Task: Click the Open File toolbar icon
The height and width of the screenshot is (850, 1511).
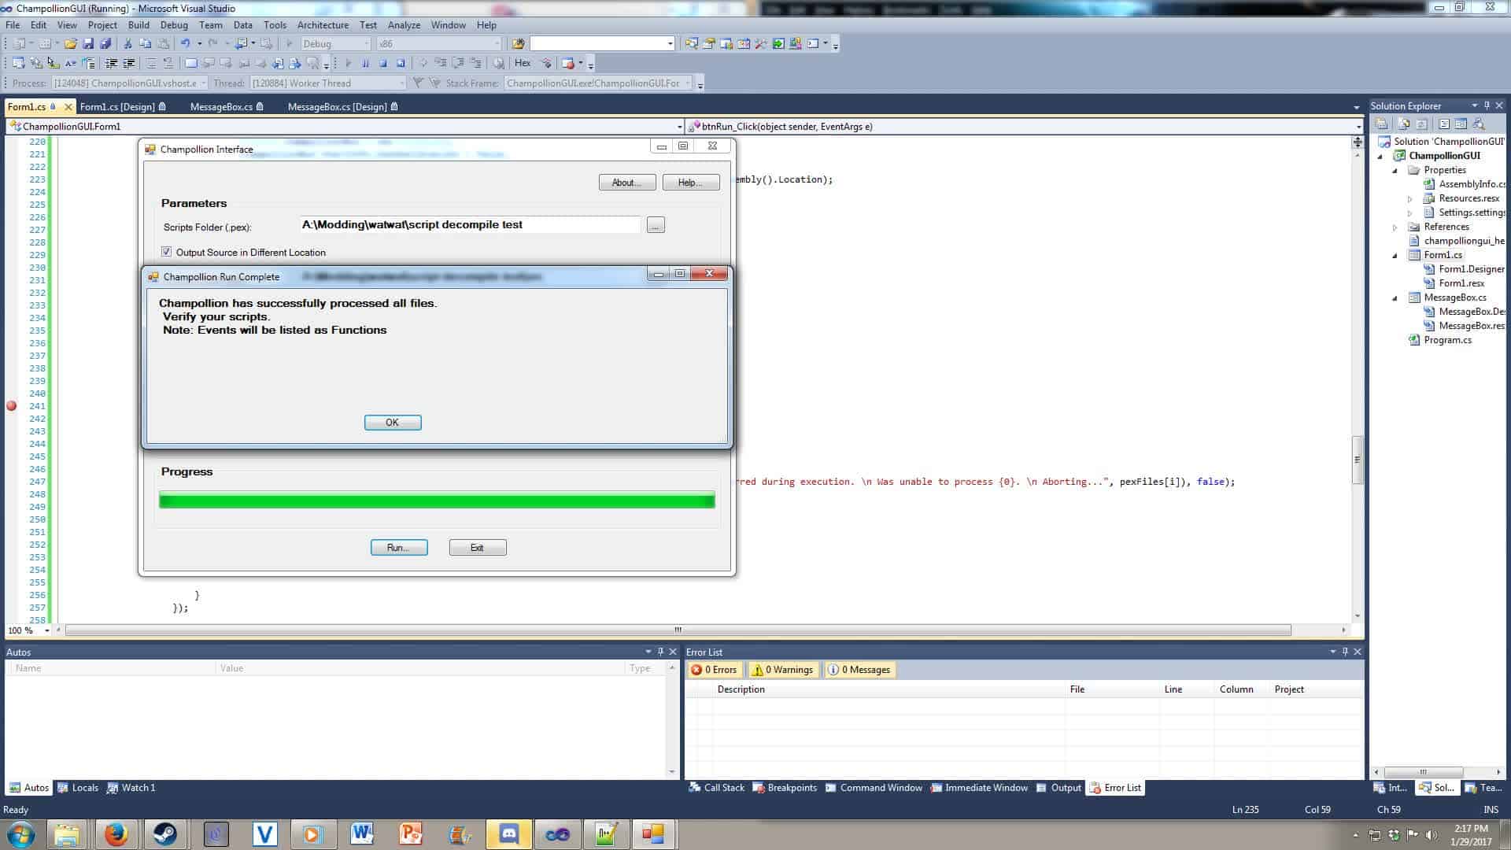Action: pos(71,43)
